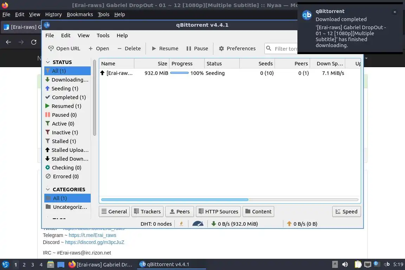Select the Uncategorized category folder

point(67,207)
